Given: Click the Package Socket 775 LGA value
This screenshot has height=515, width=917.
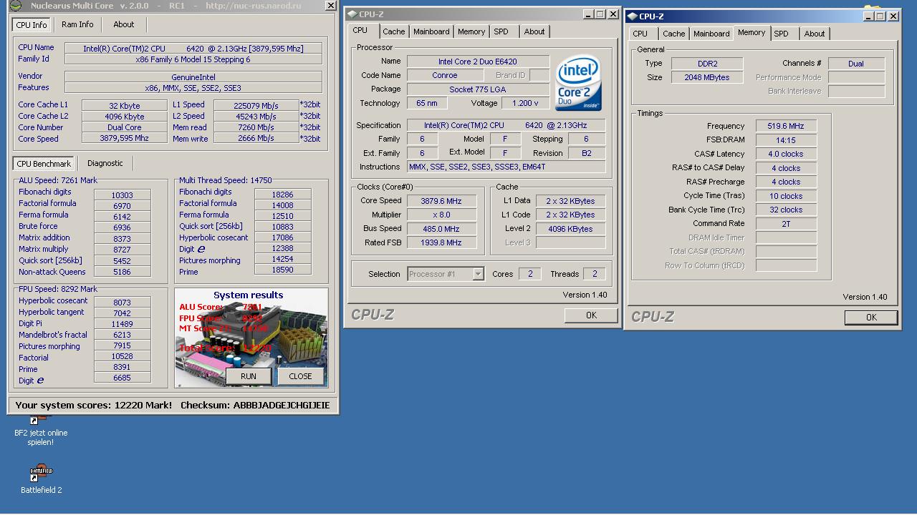Looking at the screenshot, I should pyautogui.click(x=478, y=89).
